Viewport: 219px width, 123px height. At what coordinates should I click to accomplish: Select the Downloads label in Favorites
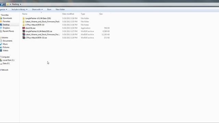pyautogui.click(x=7, y=18)
